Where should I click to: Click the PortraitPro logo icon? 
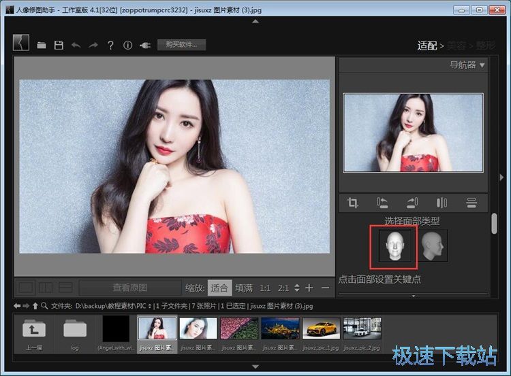click(x=21, y=43)
